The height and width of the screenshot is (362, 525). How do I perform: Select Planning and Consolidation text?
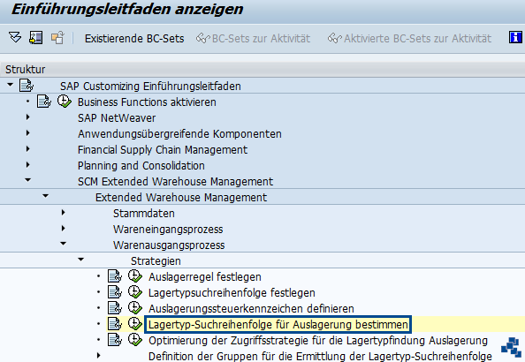coord(141,166)
